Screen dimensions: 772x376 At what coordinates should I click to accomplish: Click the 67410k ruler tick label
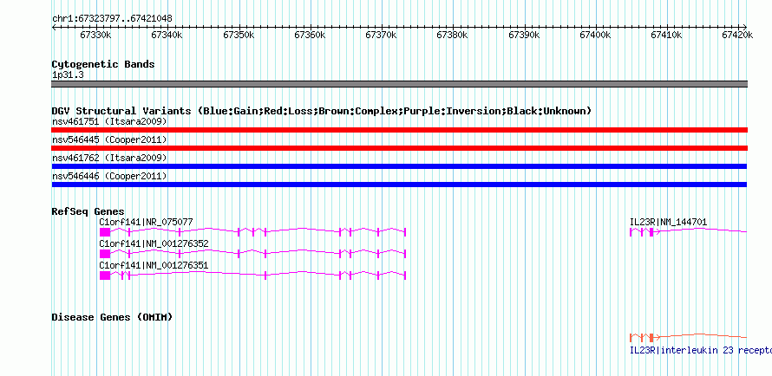click(667, 35)
